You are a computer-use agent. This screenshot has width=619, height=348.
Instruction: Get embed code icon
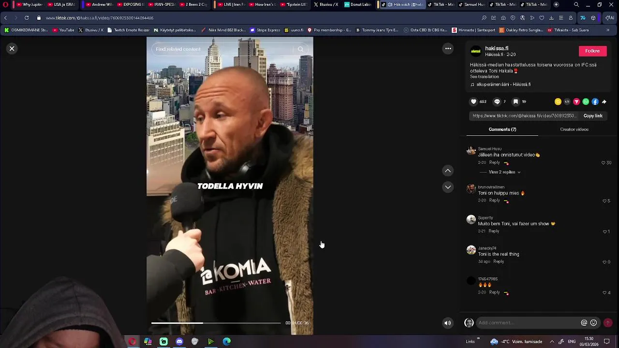(x=567, y=101)
